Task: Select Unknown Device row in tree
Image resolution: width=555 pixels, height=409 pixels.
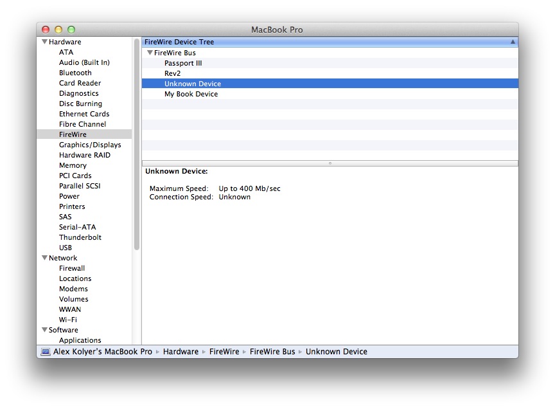Action: [330, 84]
